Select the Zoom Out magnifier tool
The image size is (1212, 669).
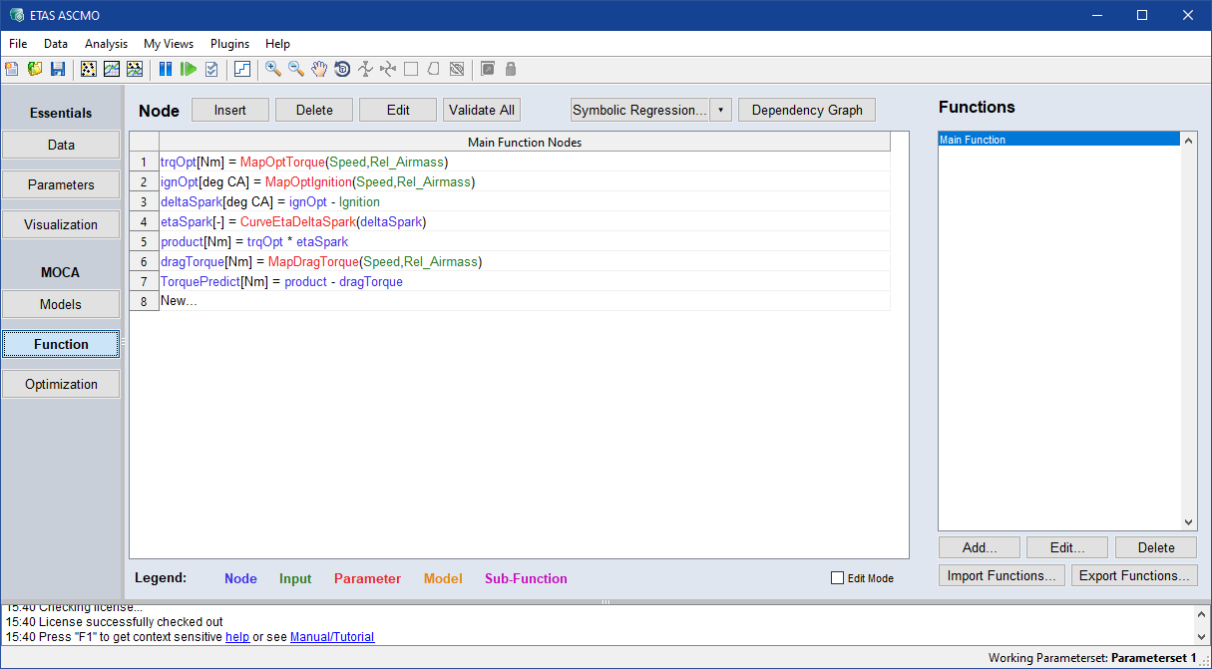point(296,69)
